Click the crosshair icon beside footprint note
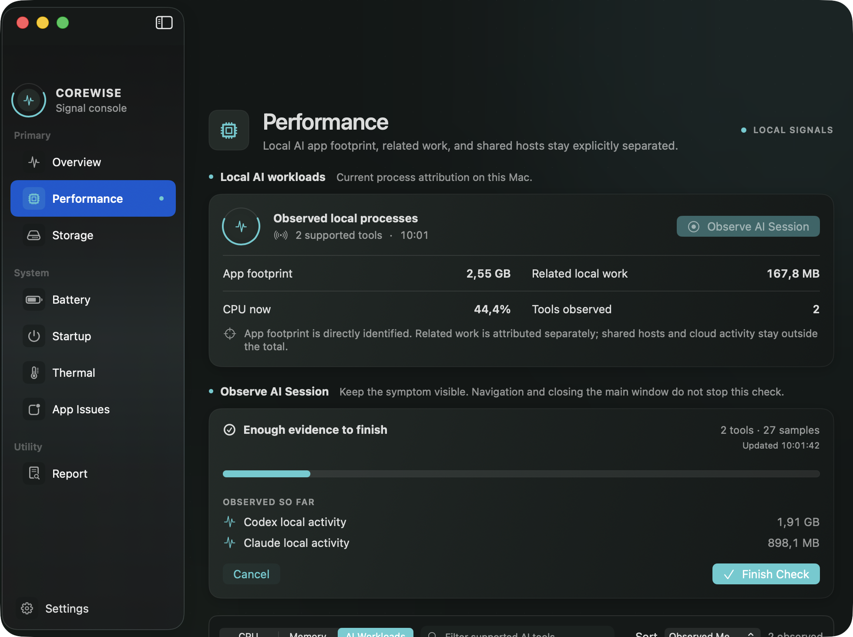The image size is (853, 637). tap(230, 334)
